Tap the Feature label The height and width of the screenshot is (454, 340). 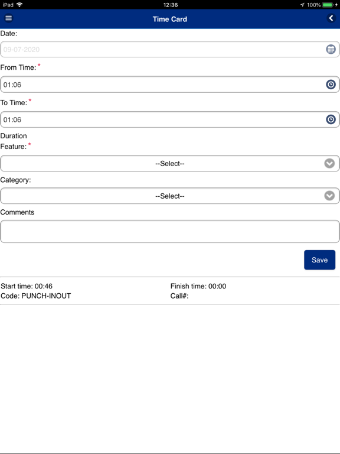pyautogui.click(x=14, y=147)
